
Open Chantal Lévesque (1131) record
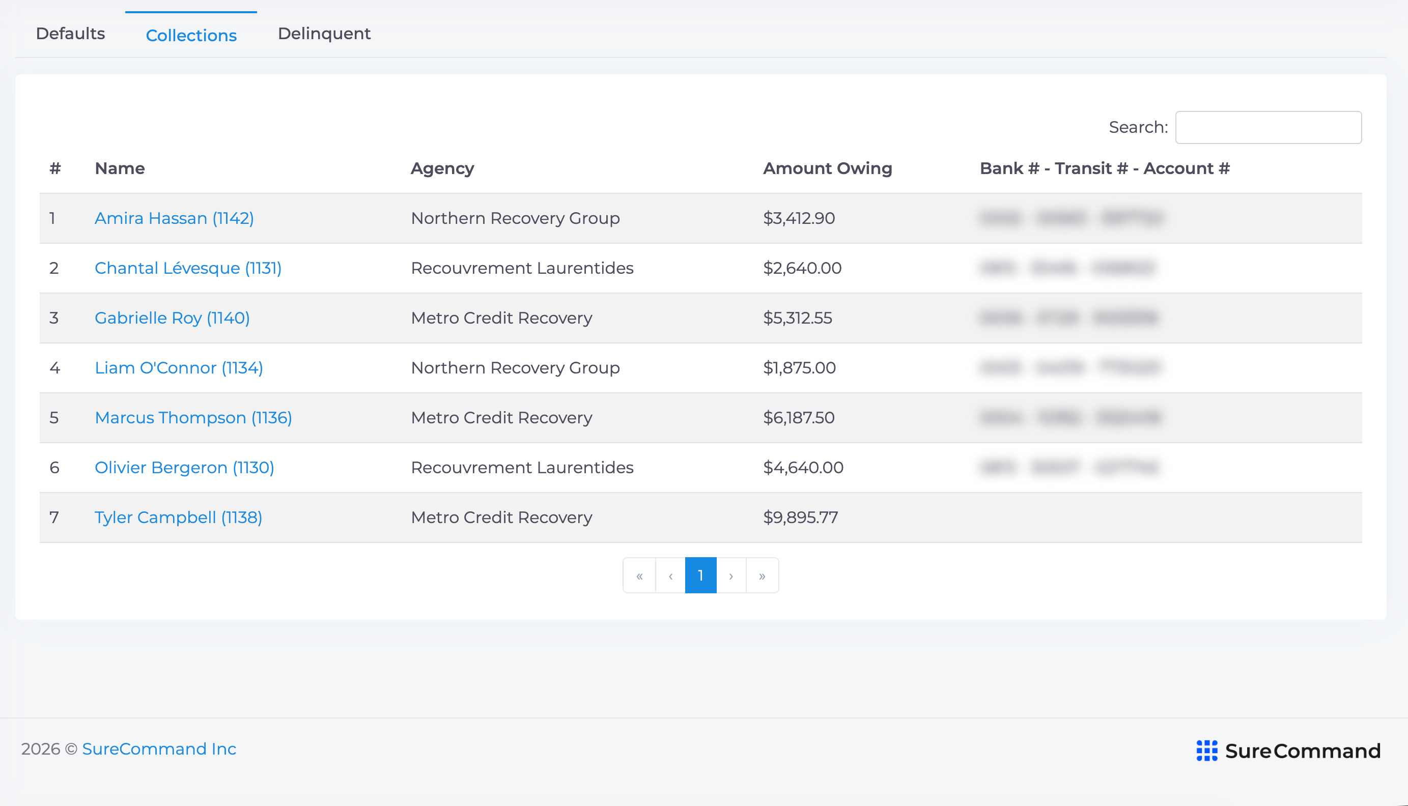click(188, 268)
